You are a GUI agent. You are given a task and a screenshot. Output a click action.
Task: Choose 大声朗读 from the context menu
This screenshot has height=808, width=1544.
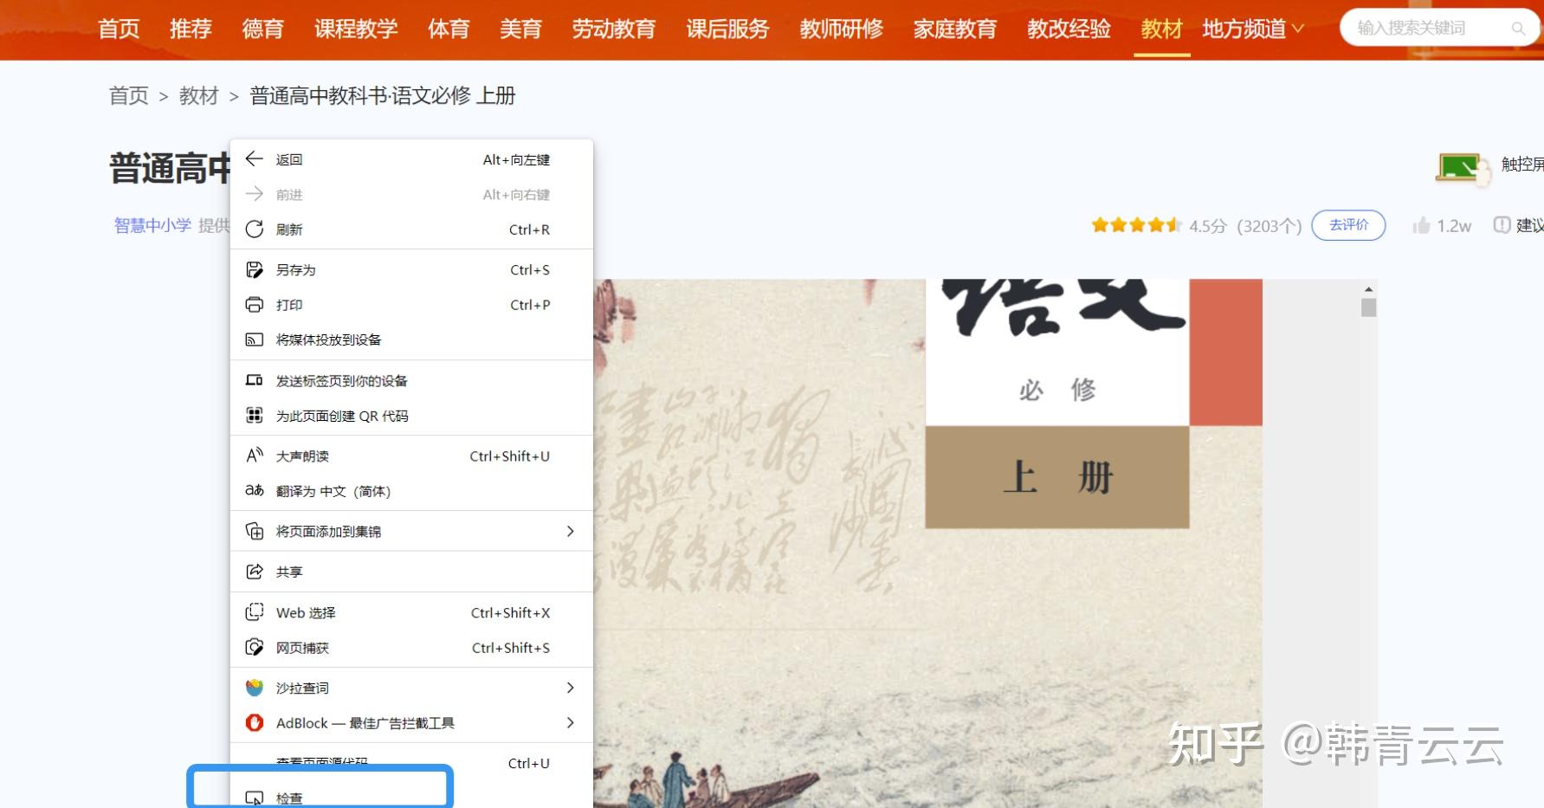[411, 456]
